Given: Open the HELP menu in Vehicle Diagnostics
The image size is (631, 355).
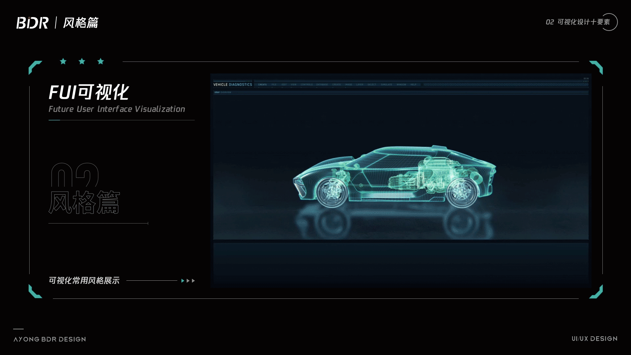Looking at the screenshot, I should [413, 84].
